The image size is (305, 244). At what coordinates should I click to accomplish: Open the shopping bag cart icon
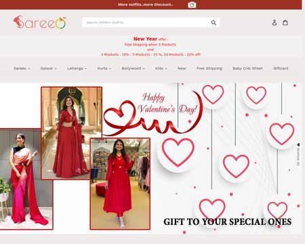285,22
